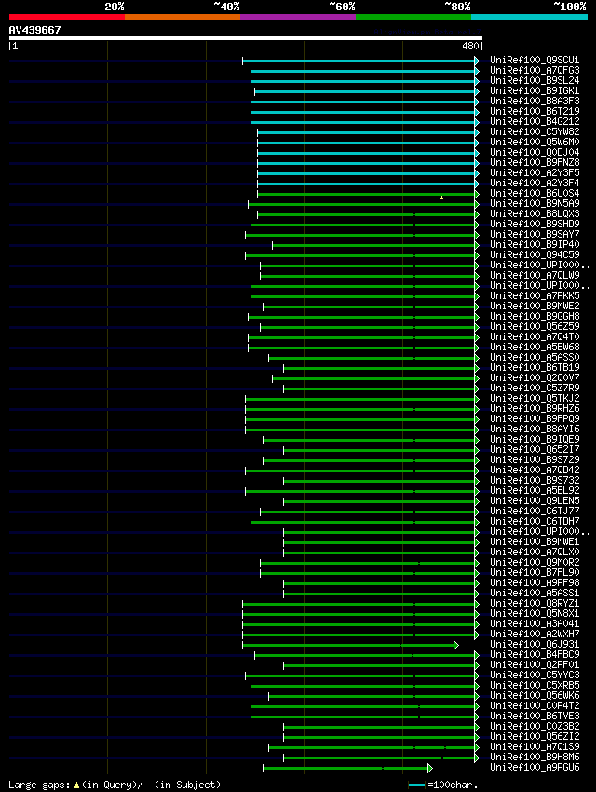Select subject label UniRef100_A9PF98

click(535, 583)
